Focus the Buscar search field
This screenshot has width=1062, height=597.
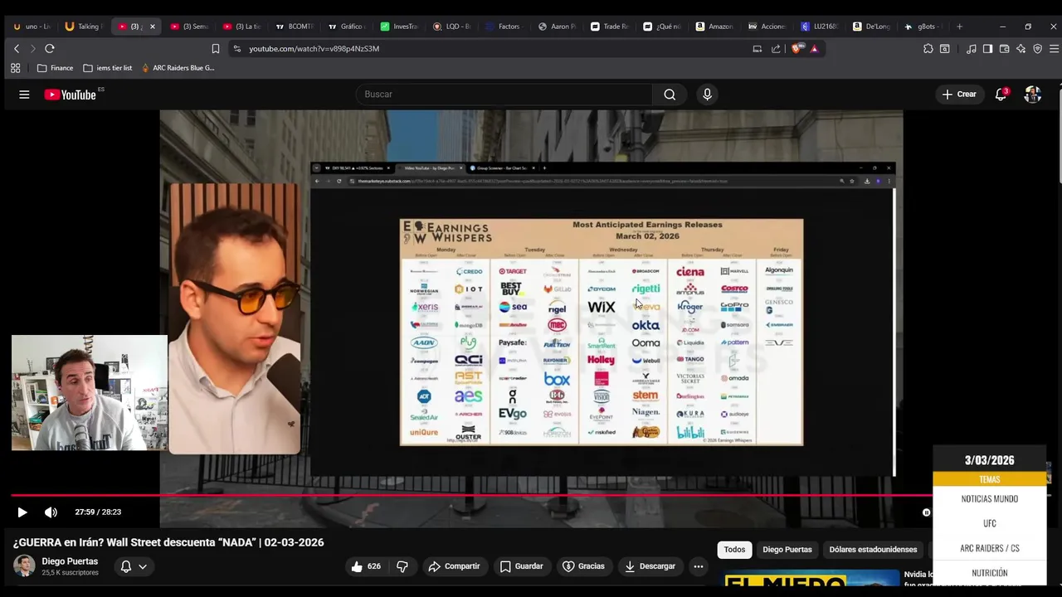pyautogui.click(x=504, y=95)
